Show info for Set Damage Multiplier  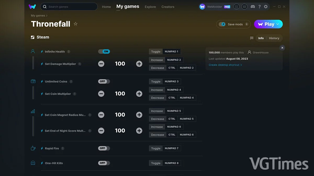click(x=80, y=64)
